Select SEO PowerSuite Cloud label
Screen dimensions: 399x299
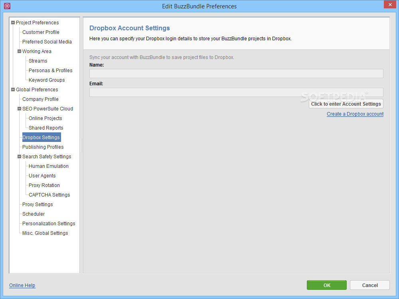(x=47, y=109)
